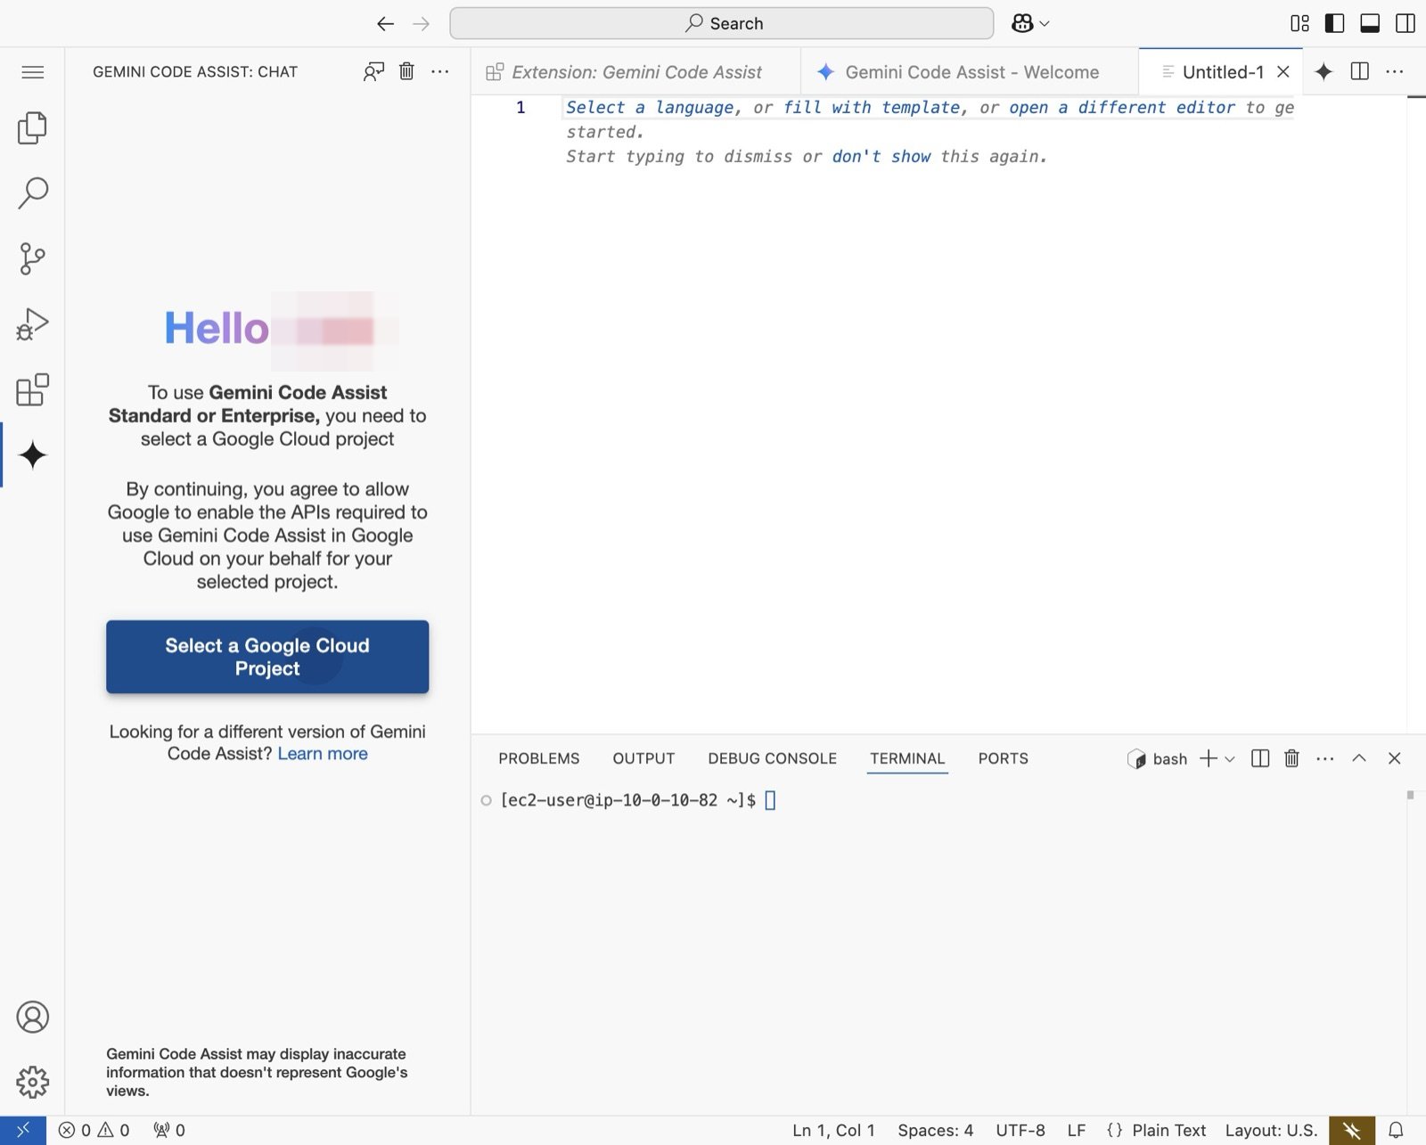
Task: Click the terminal prompt input area
Action: pos(771,800)
